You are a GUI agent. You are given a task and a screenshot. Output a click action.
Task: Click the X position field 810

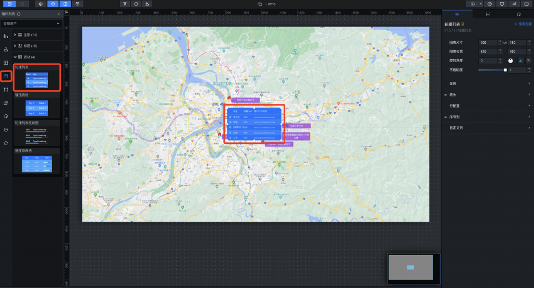coord(488,52)
